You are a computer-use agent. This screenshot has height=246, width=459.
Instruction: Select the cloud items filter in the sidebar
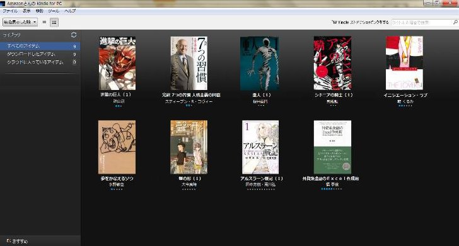click(40, 62)
